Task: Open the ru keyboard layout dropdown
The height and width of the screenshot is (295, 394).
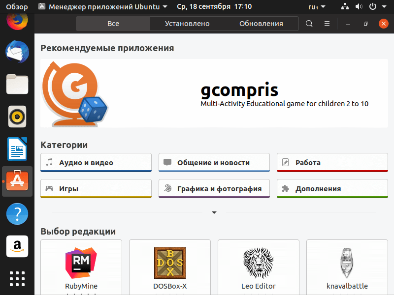Action: [x=317, y=7]
